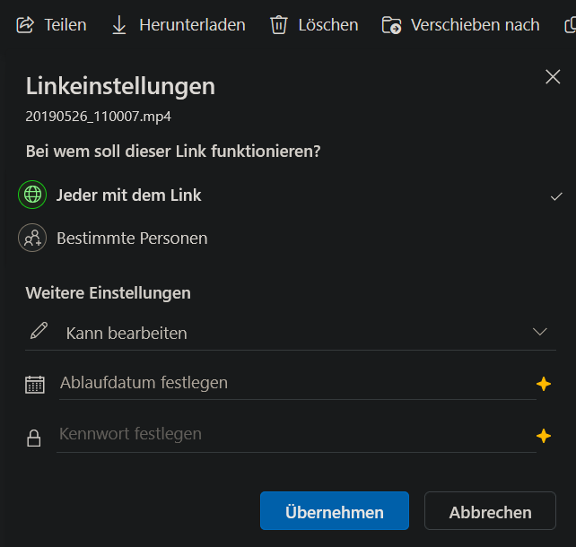Open the Verschieben nach toolbar command
The width and height of the screenshot is (576, 547).
(460, 25)
